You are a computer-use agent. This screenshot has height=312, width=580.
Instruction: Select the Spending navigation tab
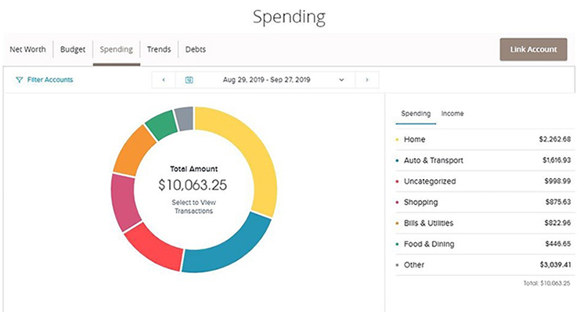coord(116,49)
